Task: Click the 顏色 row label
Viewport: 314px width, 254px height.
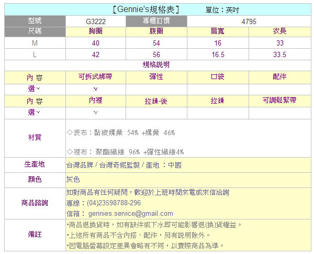Action: 35,179
